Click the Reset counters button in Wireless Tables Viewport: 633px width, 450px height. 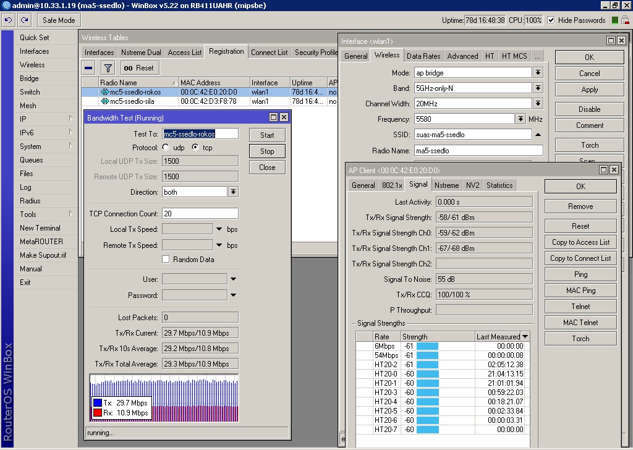[x=139, y=68]
